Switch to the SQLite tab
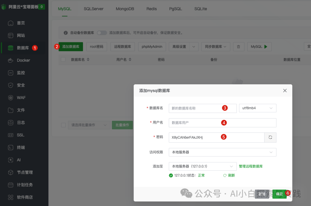This screenshot has height=206, width=311. (x=200, y=9)
